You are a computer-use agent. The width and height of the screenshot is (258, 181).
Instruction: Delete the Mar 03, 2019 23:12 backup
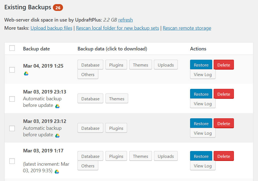223,123
